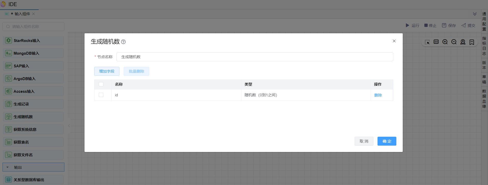Viewport: 488px width, 185px height.
Task: Choose the 获取系统信息 component icon
Action: [x=8, y=129]
